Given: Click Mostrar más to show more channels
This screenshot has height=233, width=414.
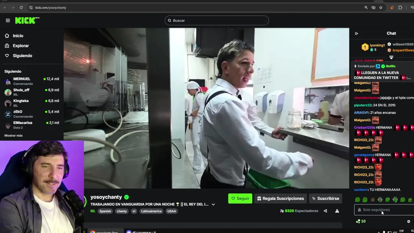Looking at the screenshot, I should 14,136.
